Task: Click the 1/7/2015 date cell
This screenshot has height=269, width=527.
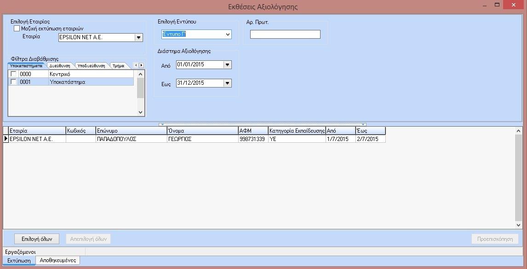Action: tap(340, 139)
